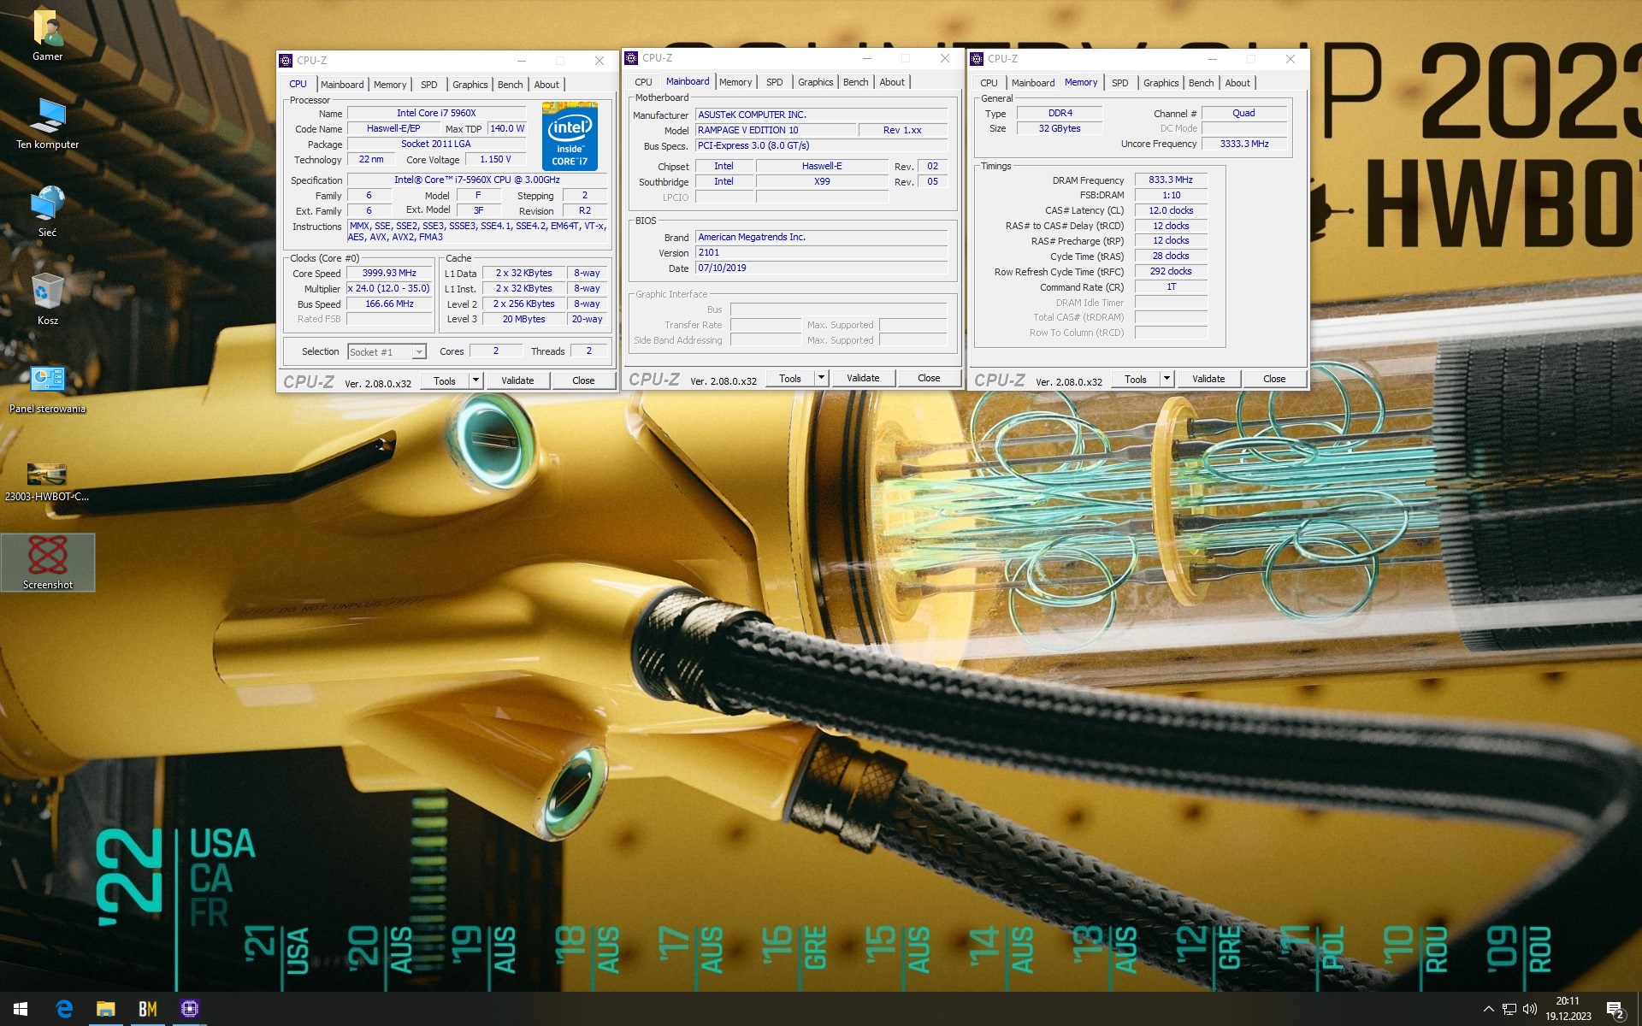
Task: Click Tools button in right CPU-Z window
Action: (x=1136, y=380)
